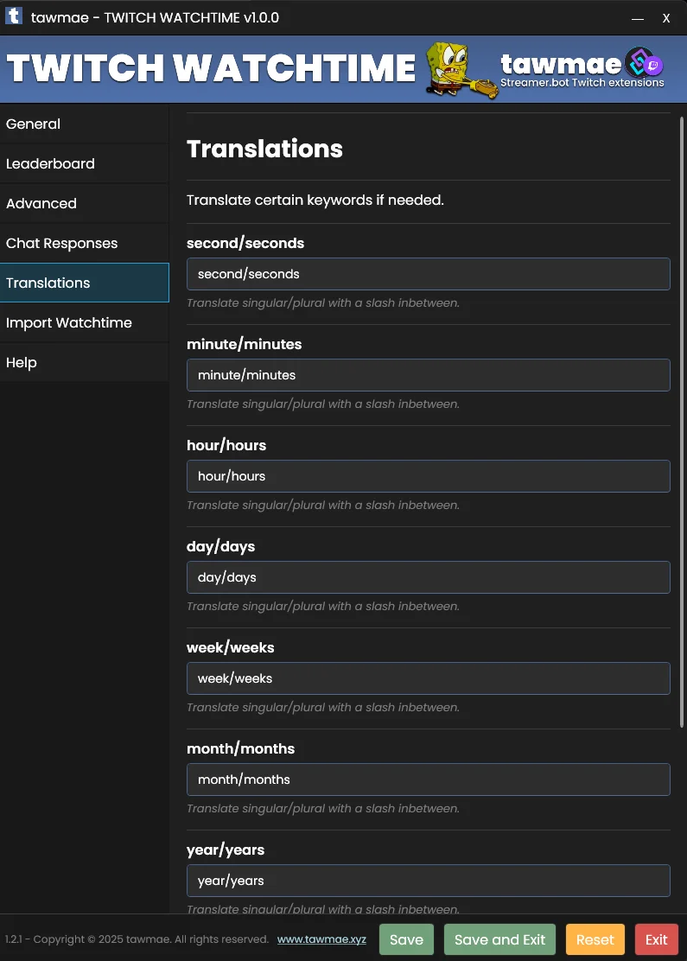The height and width of the screenshot is (961, 687).
Task: Open the www.tawmae.xyz link
Action: pos(321,939)
